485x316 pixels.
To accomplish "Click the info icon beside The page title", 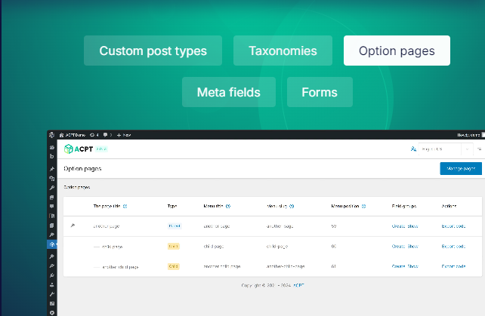I will 125,205.
